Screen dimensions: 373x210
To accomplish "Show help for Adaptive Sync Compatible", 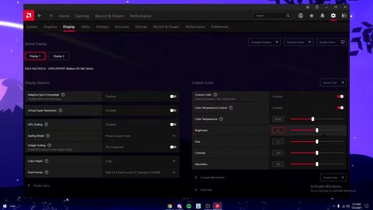I will [63, 94].
